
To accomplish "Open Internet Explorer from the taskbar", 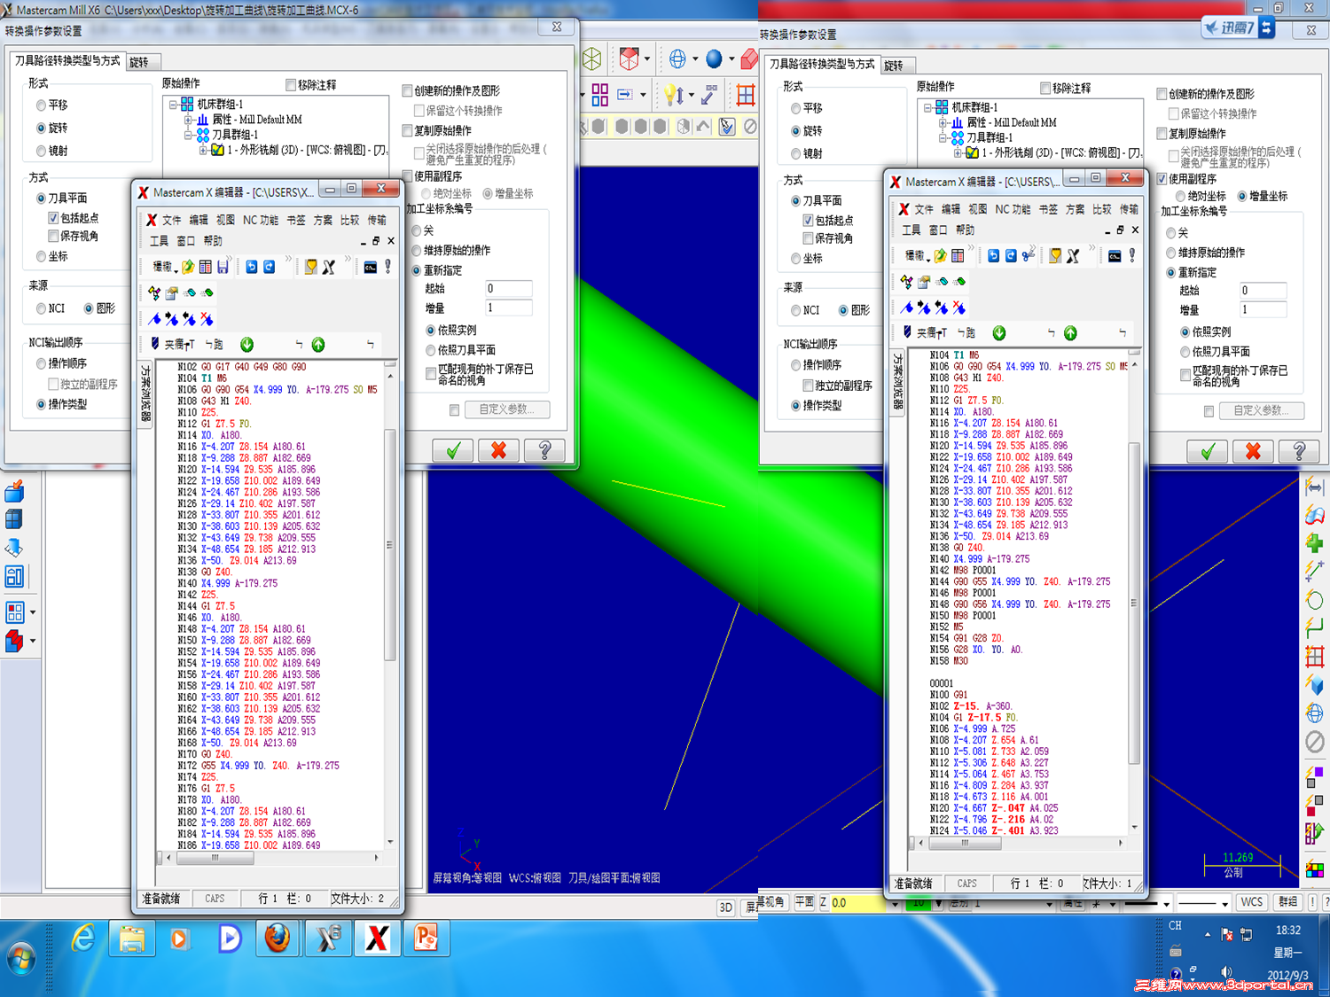I will [x=83, y=938].
